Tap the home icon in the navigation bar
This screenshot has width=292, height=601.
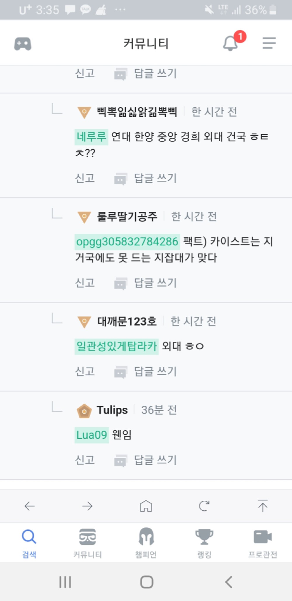(x=146, y=506)
